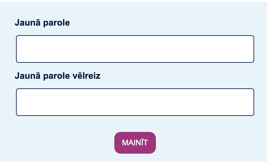The image size is (267, 162).
Task: Click the MAINĪT button
Action: [x=135, y=142]
